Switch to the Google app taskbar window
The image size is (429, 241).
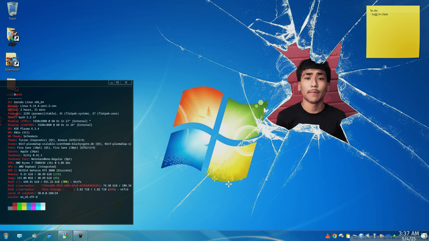[x=65, y=236]
